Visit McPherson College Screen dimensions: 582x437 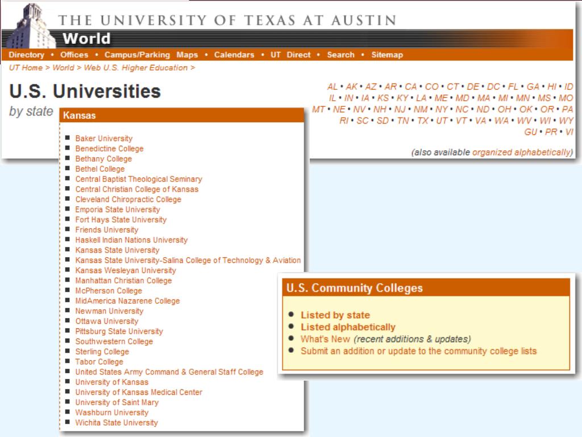click(109, 291)
